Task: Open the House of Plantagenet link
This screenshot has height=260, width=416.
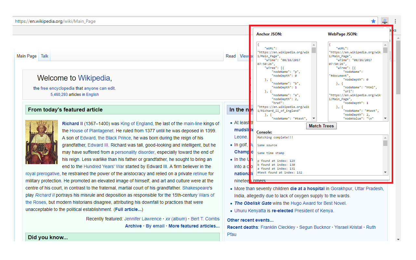Action: coord(92,131)
